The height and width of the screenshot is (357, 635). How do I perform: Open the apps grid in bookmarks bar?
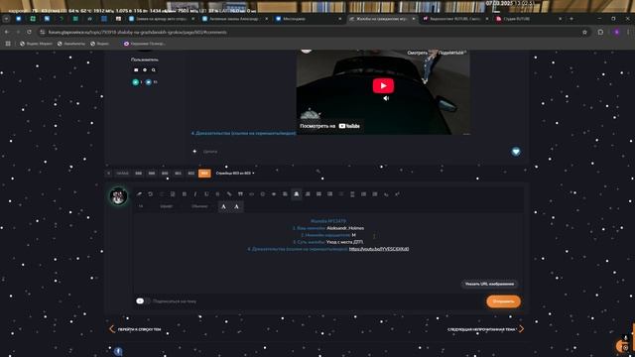click(8, 44)
